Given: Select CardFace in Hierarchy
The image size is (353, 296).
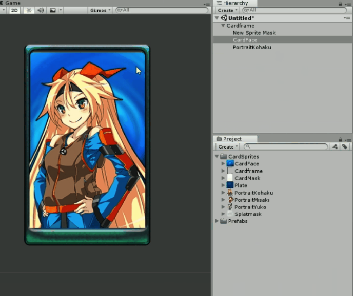Looking at the screenshot, I should 245,40.
